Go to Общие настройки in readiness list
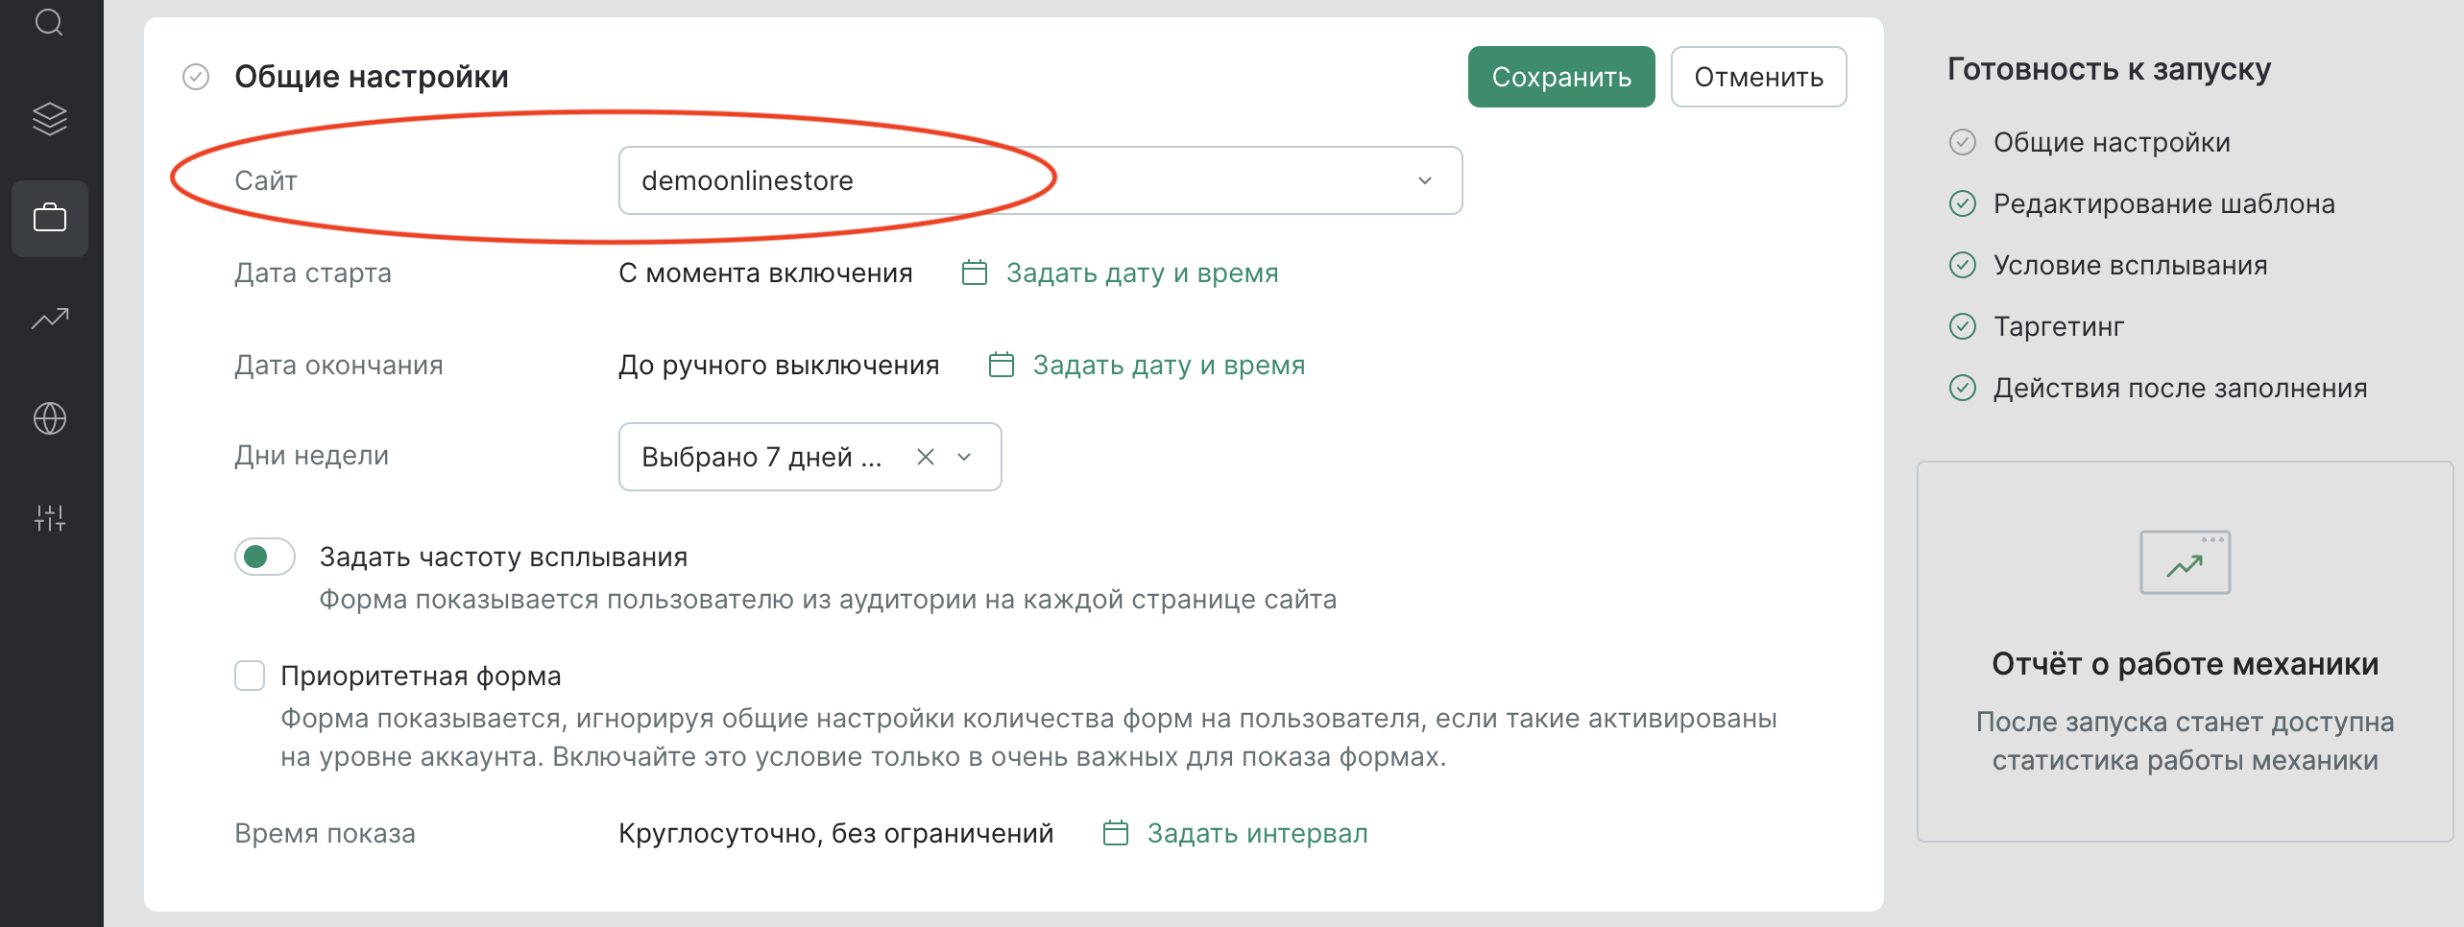The width and height of the screenshot is (2464, 927). 2112,142
